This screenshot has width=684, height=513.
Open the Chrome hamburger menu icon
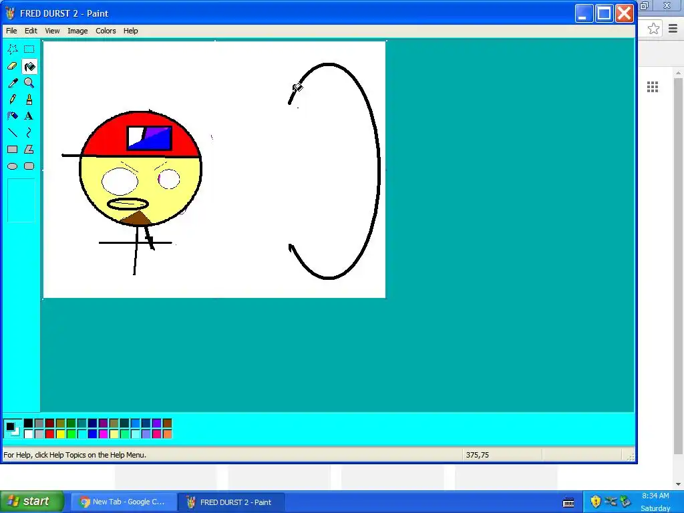(673, 29)
